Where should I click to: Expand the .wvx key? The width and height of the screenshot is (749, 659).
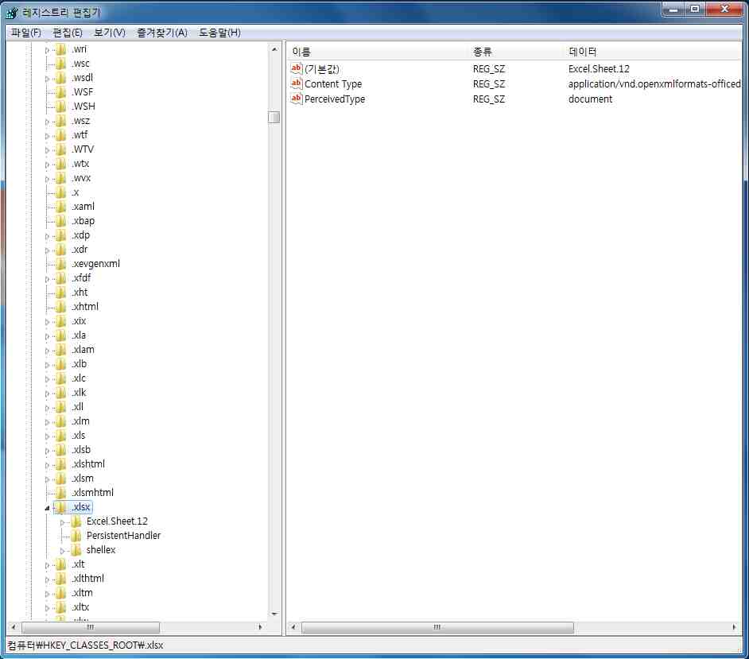click(x=47, y=179)
